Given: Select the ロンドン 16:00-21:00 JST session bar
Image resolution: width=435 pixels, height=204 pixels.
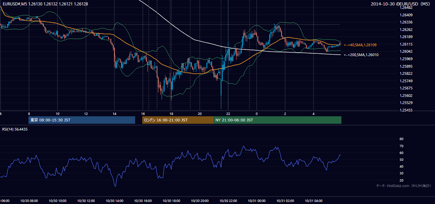Looking at the screenshot, I should (x=178, y=120).
